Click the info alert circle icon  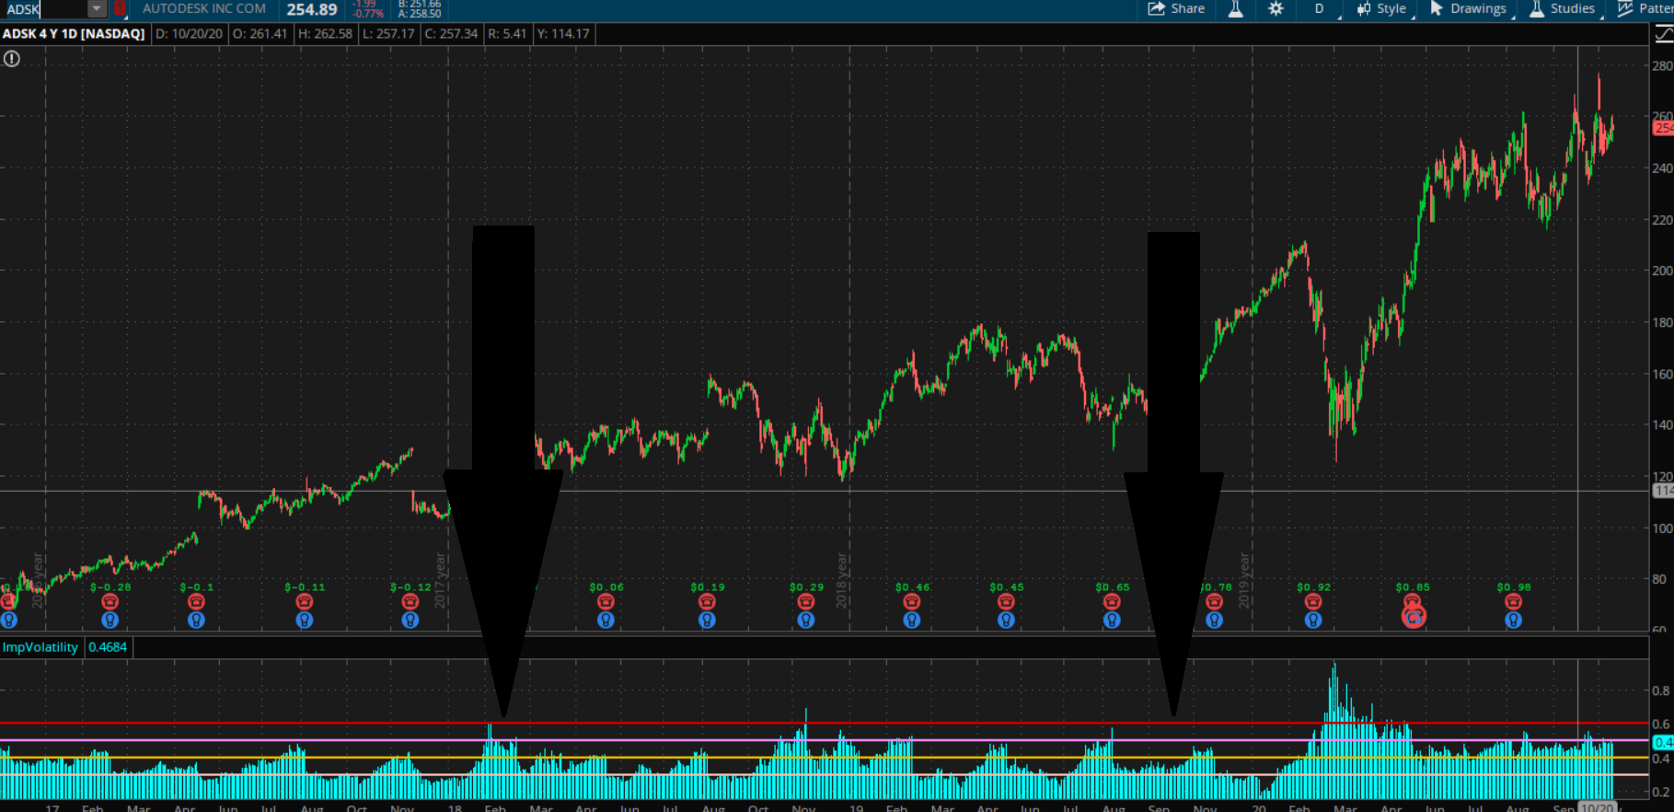(x=11, y=59)
